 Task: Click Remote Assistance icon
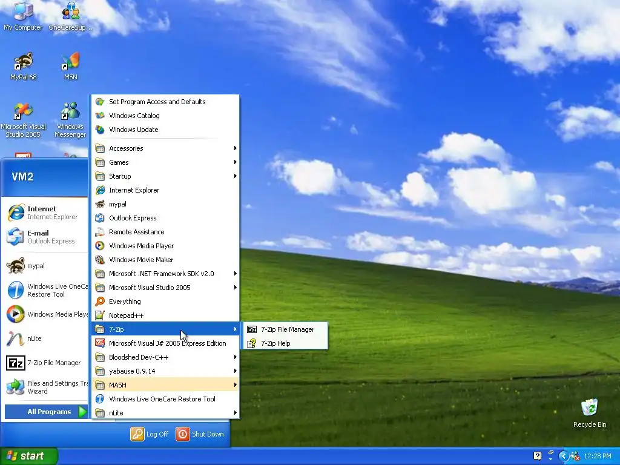[100, 232]
